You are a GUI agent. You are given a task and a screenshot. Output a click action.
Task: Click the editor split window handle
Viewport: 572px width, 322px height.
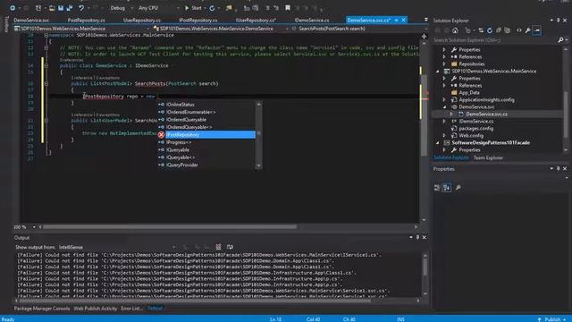pos(424,36)
